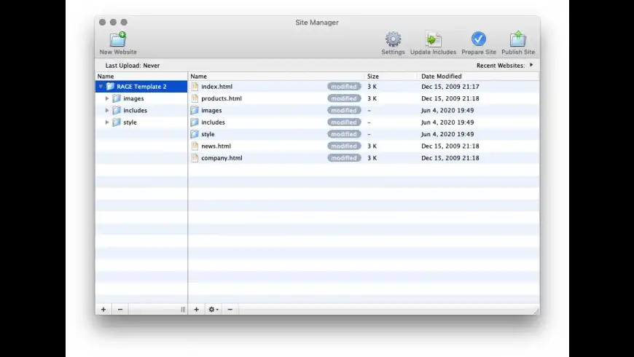The width and height of the screenshot is (634, 357).
Task: Click the Update Includes icon
Action: coord(433,39)
